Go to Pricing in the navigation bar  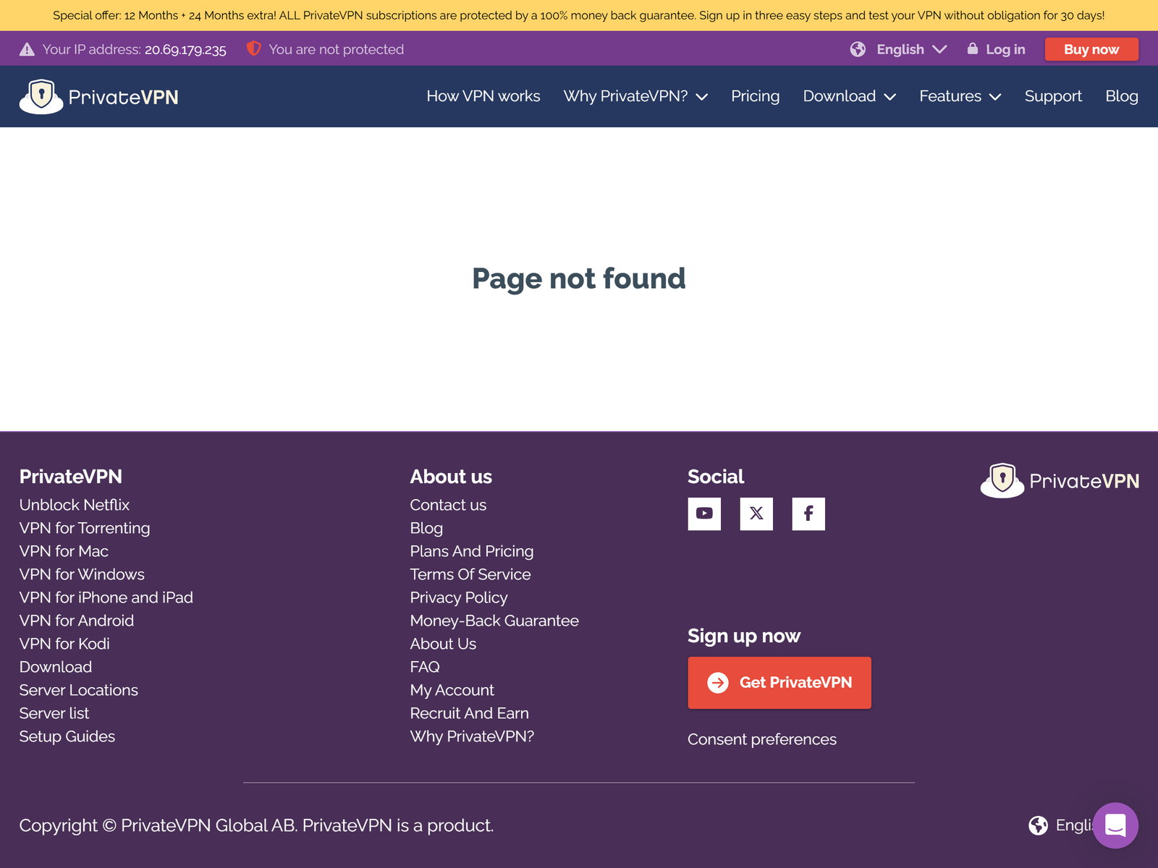coord(755,96)
